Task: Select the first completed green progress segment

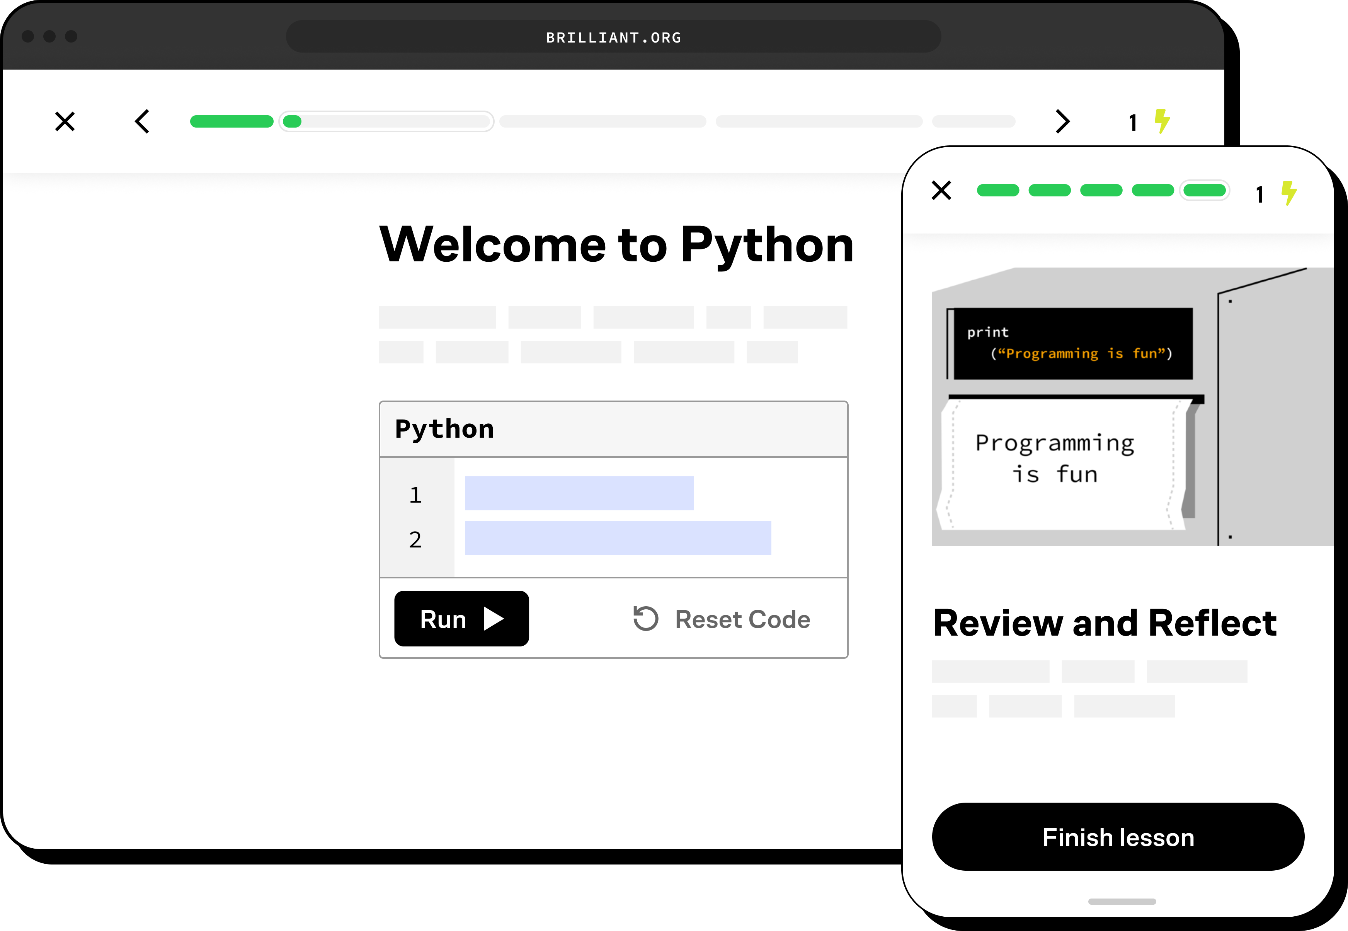Action: coord(231,121)
